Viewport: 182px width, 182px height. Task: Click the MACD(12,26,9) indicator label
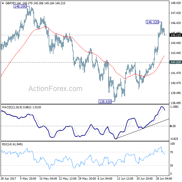[x=12, y=107]
